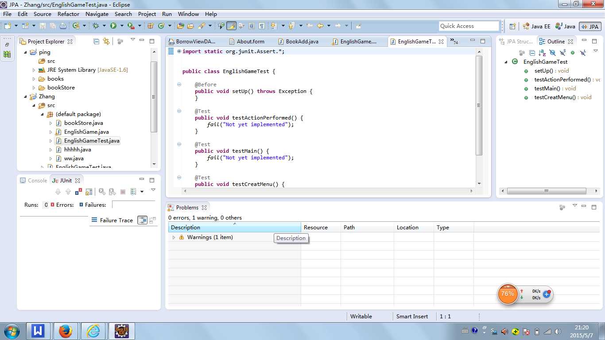
Task: Toggle JUnit Show Failures Only
Action: pyautogui.click(x=78, y=191)
